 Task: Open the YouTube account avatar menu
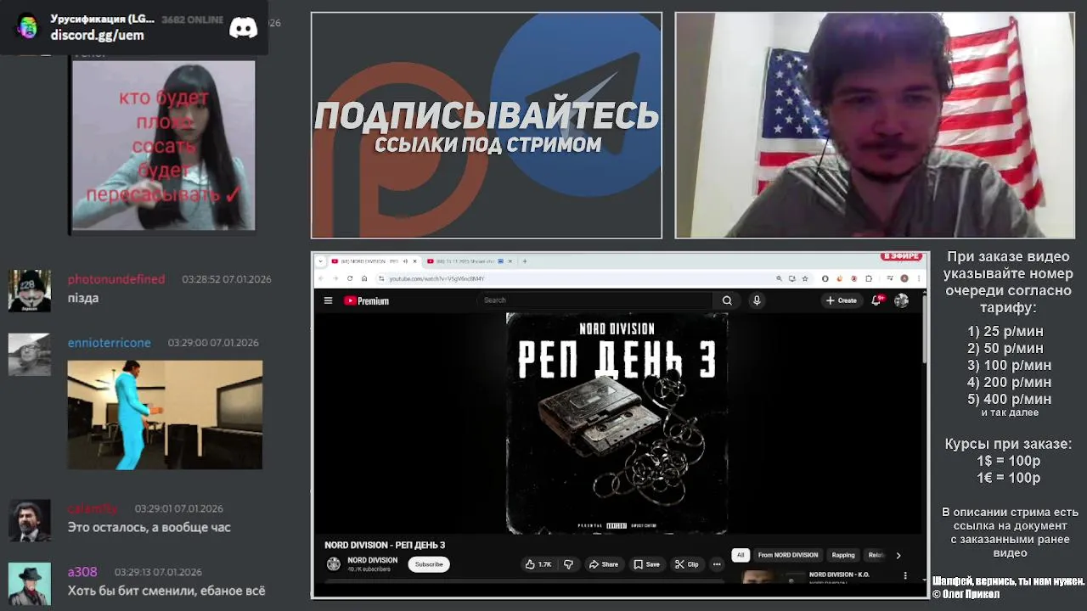click(x=901, y=300)
